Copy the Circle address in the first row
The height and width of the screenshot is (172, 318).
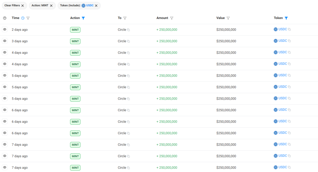129,30
